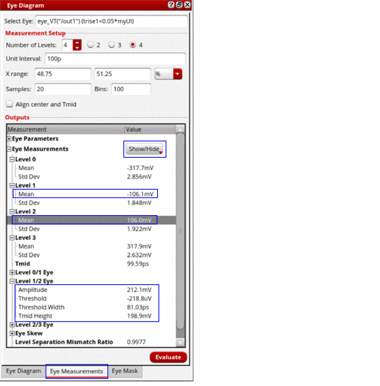Screen dimensions: 380x386
Task: Open the X range percent unit dropdown
Action: click(x=177, y=74)
